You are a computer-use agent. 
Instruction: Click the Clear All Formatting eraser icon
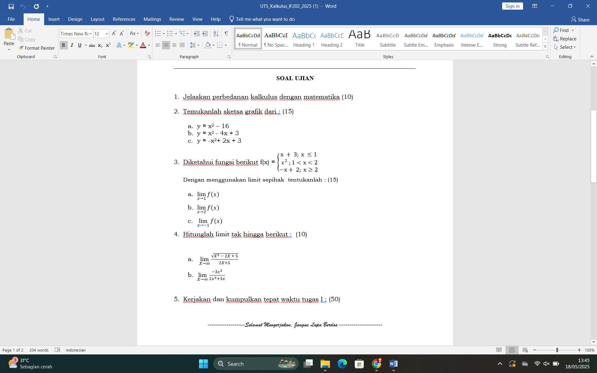[x=147, y=34]
